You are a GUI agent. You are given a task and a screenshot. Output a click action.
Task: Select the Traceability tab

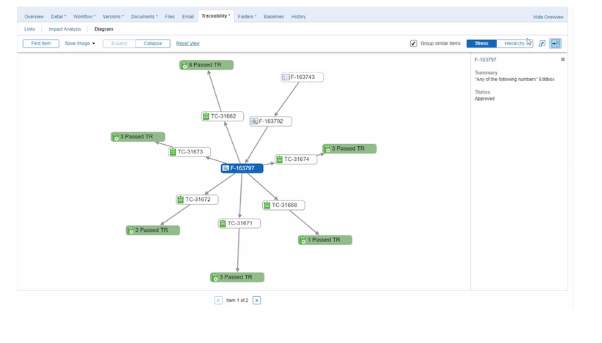(x=216, y=16)
